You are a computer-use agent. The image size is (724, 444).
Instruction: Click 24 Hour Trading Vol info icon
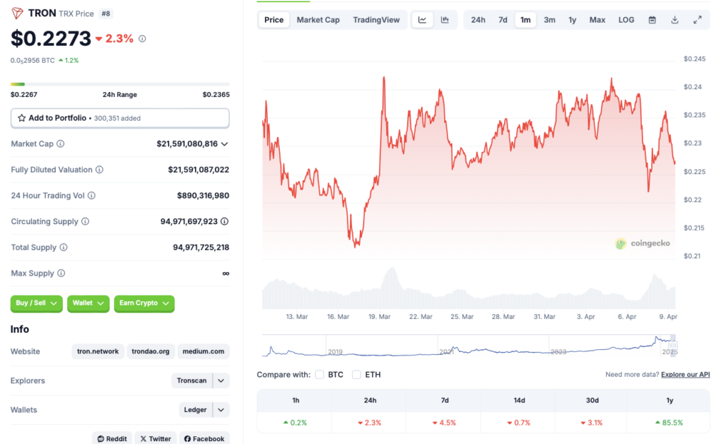[x=91, y=196]
